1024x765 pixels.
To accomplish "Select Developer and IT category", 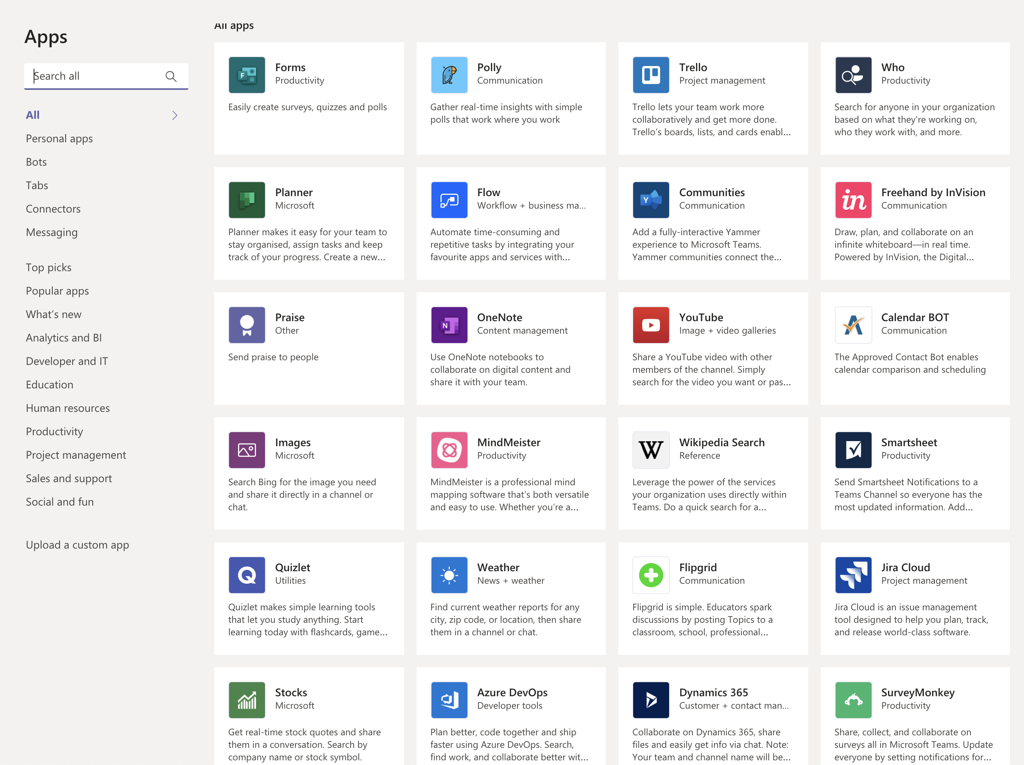I will pos(67,361).
